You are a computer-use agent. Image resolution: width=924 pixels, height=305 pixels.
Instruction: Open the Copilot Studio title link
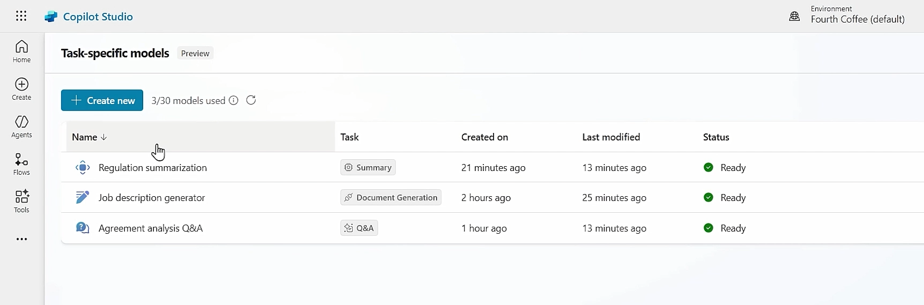(98, 17)
